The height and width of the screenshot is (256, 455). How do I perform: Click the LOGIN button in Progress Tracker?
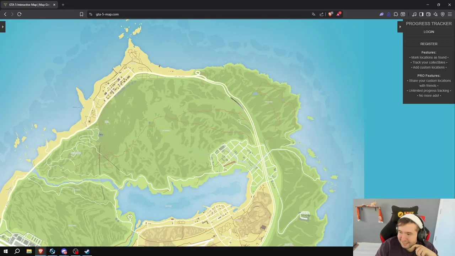coord(429,32)
